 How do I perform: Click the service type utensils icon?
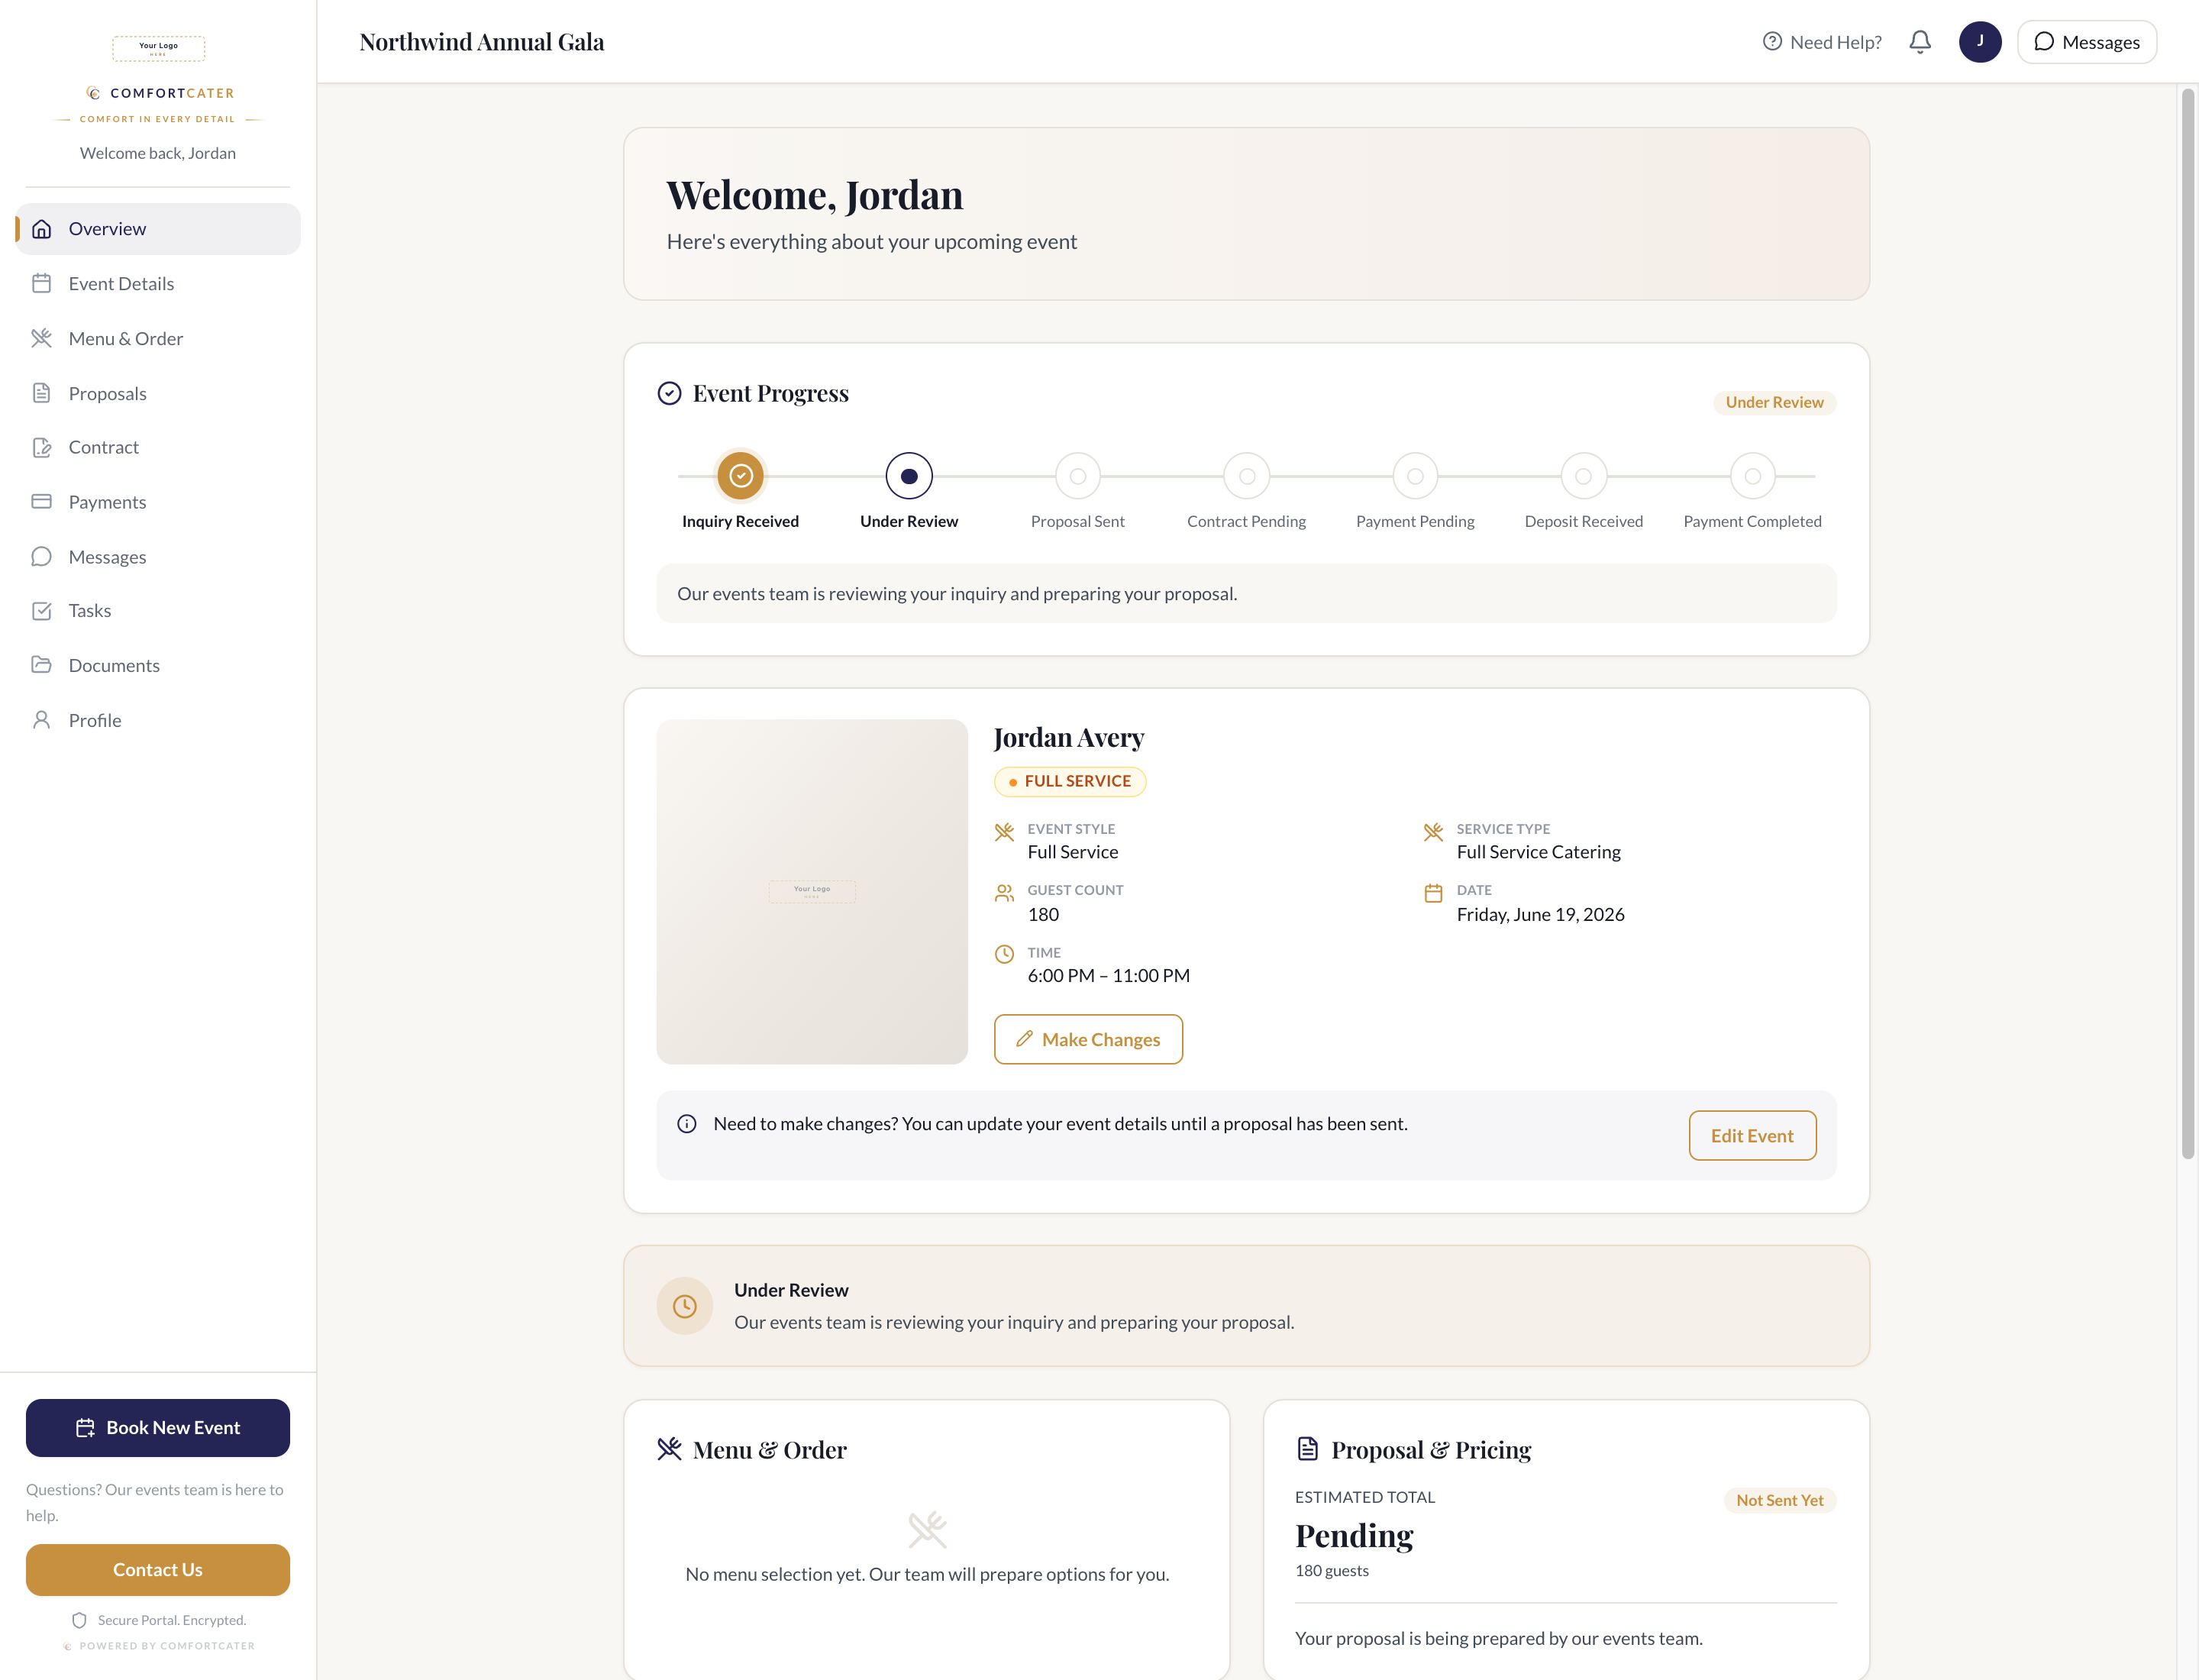[1433, 832]
